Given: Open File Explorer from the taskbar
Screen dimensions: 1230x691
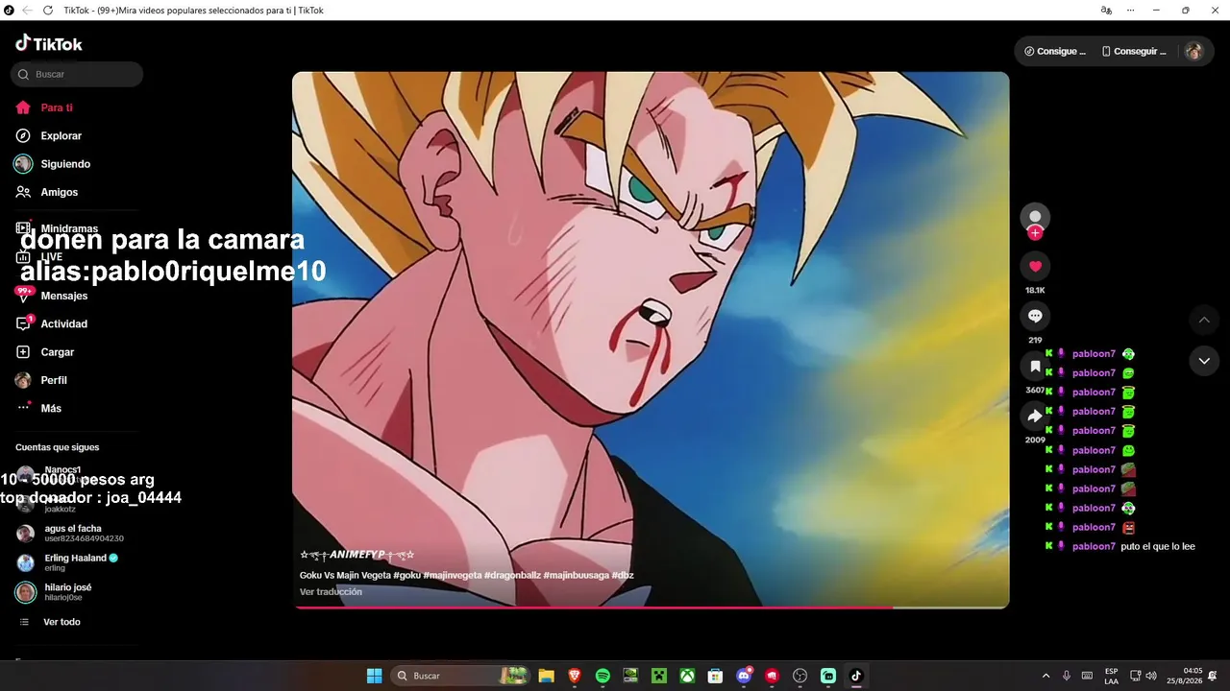Looking at the screenshot, I should 546,676.
